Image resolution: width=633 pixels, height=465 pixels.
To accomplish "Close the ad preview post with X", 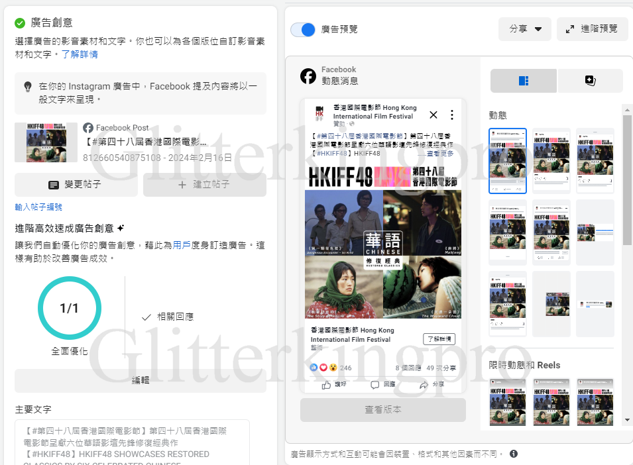I will (433, 115).
